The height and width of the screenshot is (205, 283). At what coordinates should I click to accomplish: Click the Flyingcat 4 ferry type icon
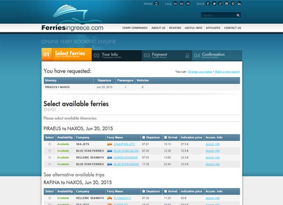click(110, 198)
